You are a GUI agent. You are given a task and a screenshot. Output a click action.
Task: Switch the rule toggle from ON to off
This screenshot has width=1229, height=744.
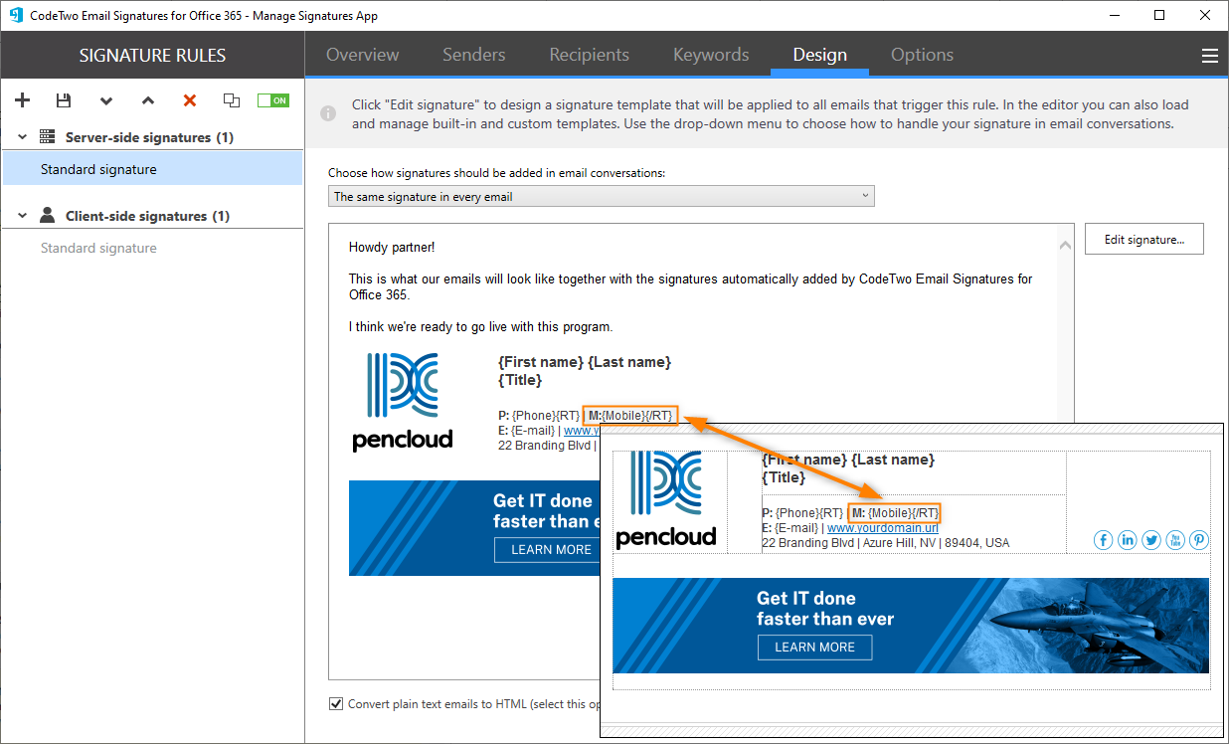click(272, 99)
